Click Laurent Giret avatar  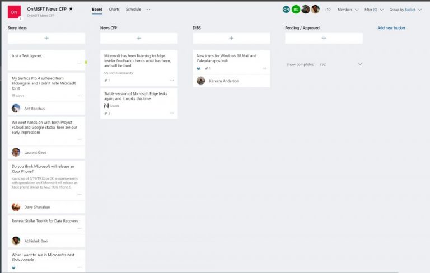[16, 152]
